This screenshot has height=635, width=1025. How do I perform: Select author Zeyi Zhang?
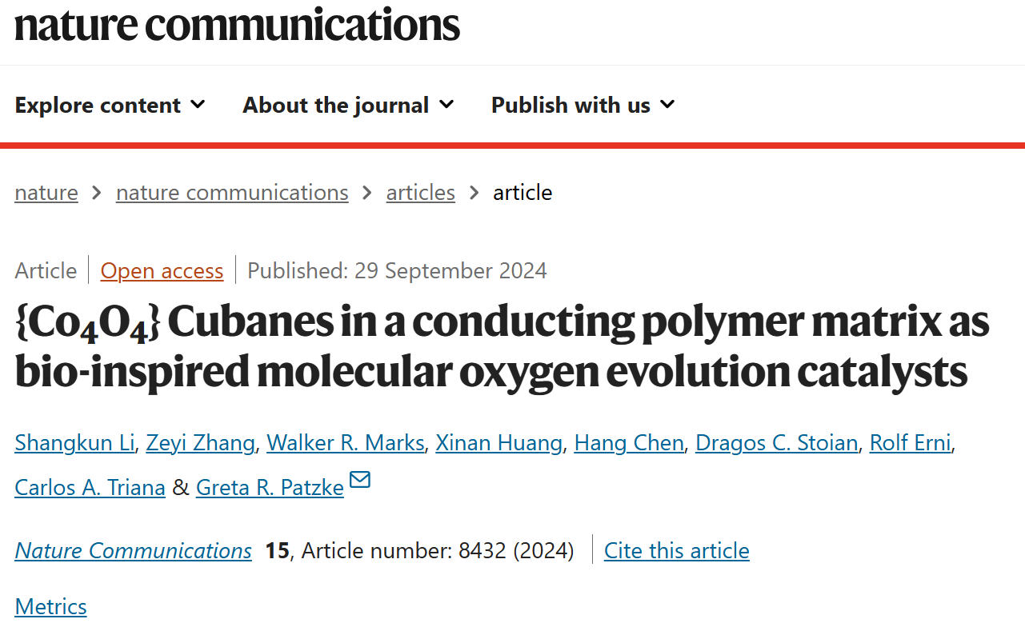click(200, 442)
